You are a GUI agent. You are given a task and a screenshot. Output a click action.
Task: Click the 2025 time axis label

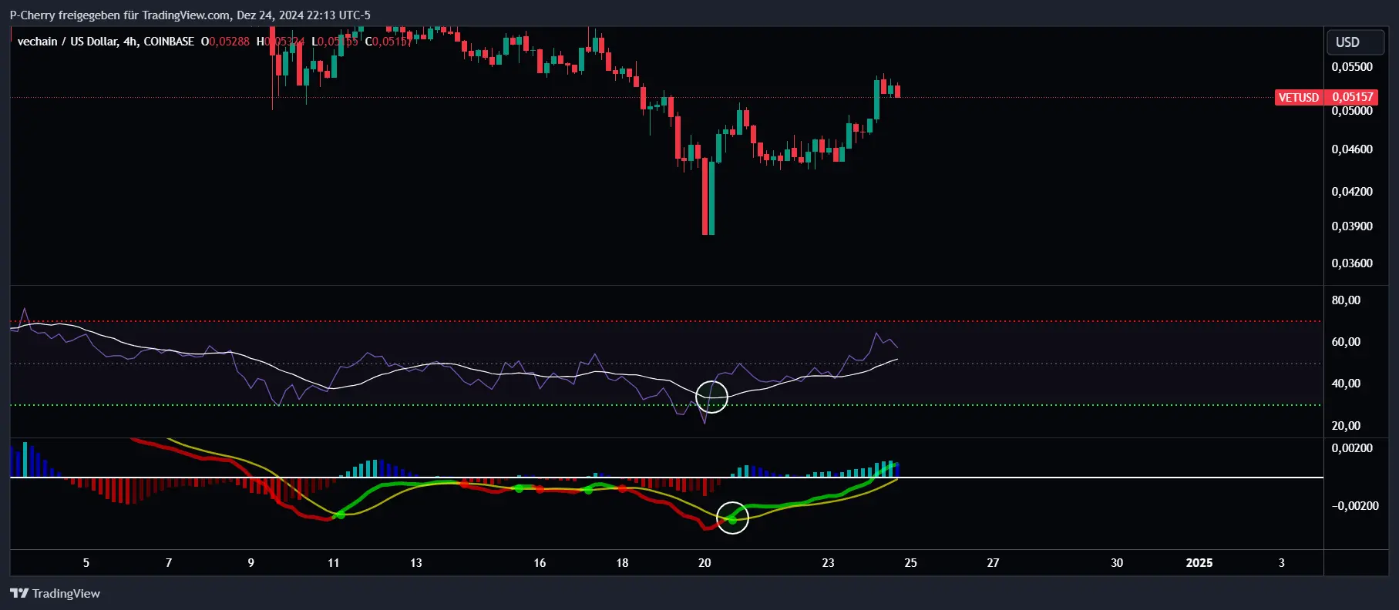click(x=1199, y=563)
